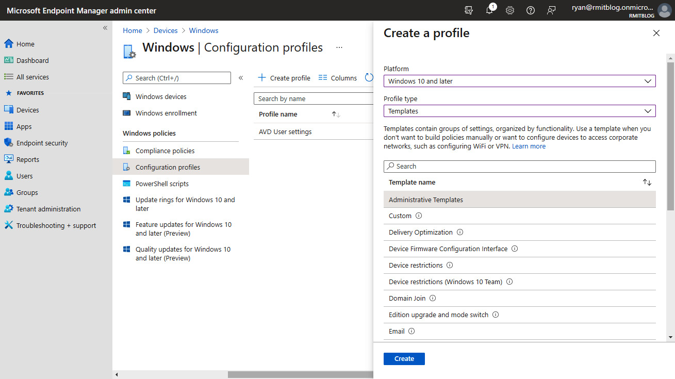The width and height of the screenshot is (675, 379).
Task: Select Configuration profiles in blade menu
Action: pos(180,167)
